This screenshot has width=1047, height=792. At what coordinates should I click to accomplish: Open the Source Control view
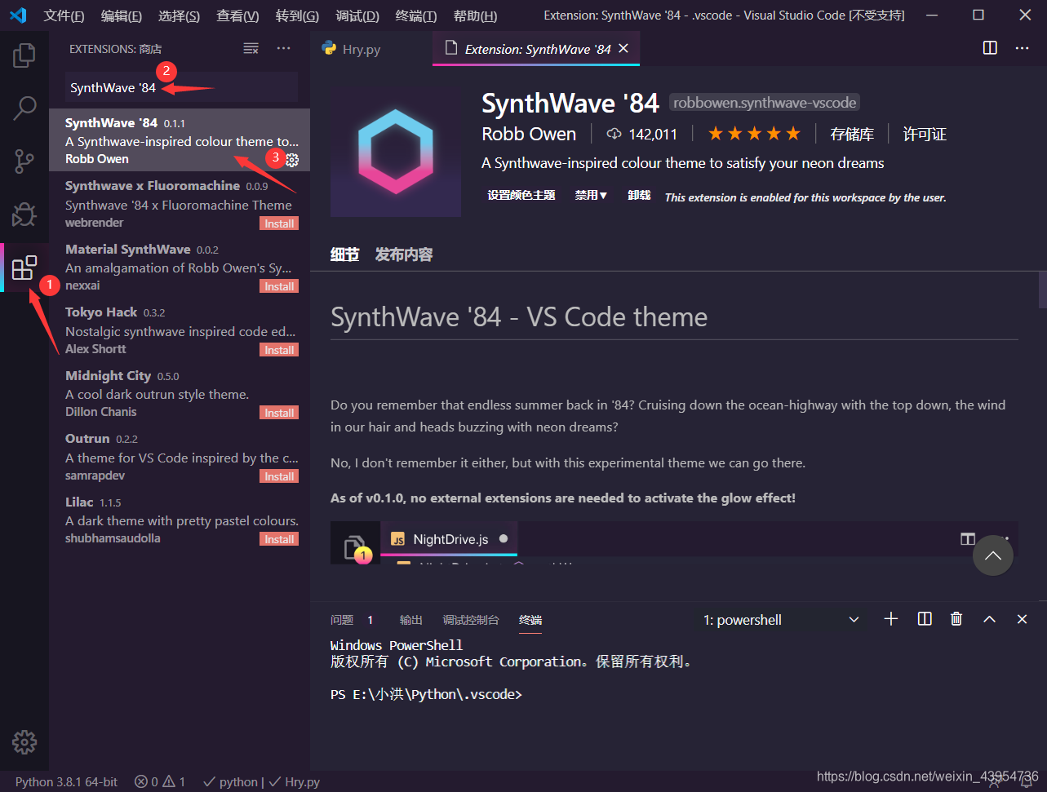24,161
